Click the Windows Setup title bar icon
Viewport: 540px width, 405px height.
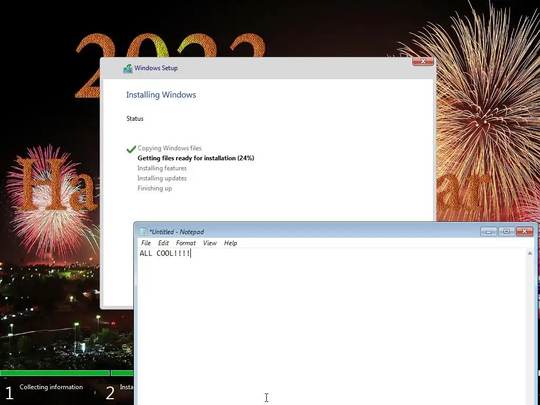(128, 69)
